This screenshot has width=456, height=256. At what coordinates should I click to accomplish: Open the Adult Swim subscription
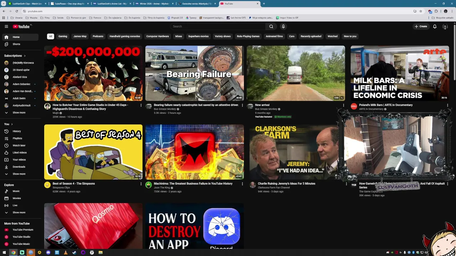pos(20,98)
